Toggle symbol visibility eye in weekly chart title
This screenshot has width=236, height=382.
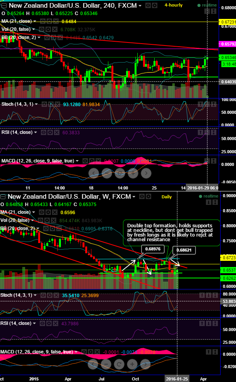(142, 196)
